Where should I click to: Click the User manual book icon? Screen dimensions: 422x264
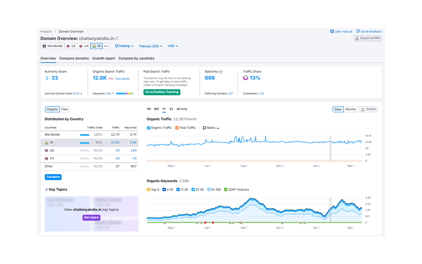(332, 32)
